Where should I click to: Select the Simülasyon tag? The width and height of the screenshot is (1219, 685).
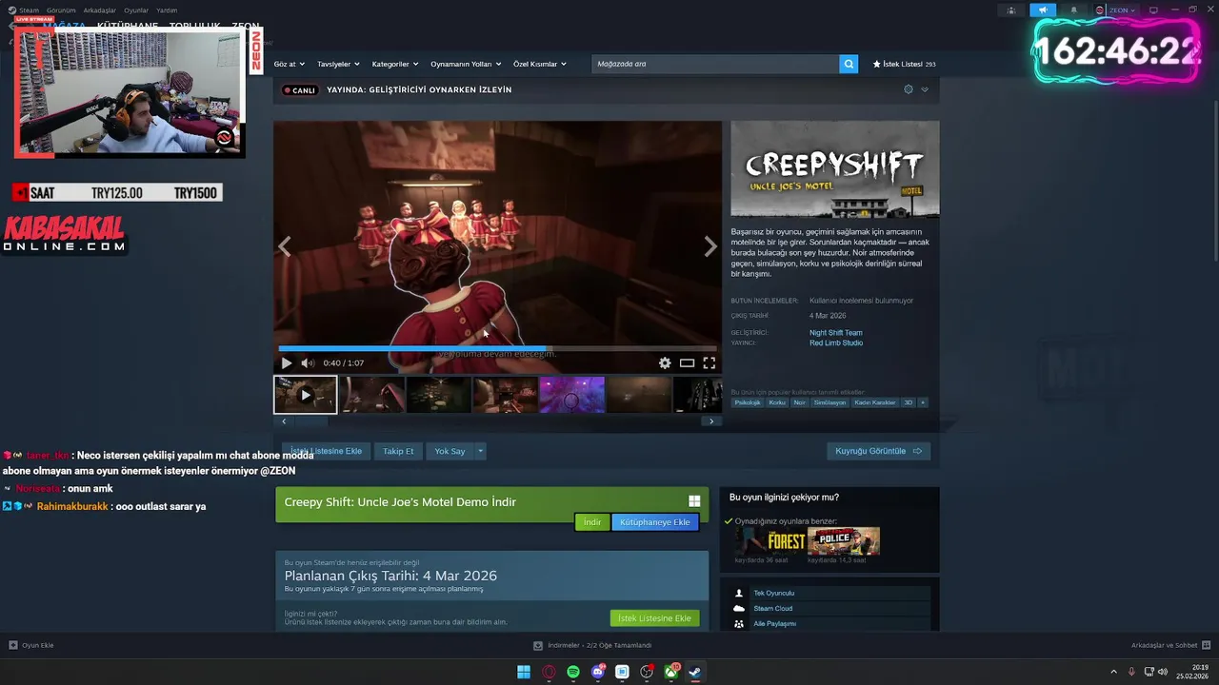830,402
